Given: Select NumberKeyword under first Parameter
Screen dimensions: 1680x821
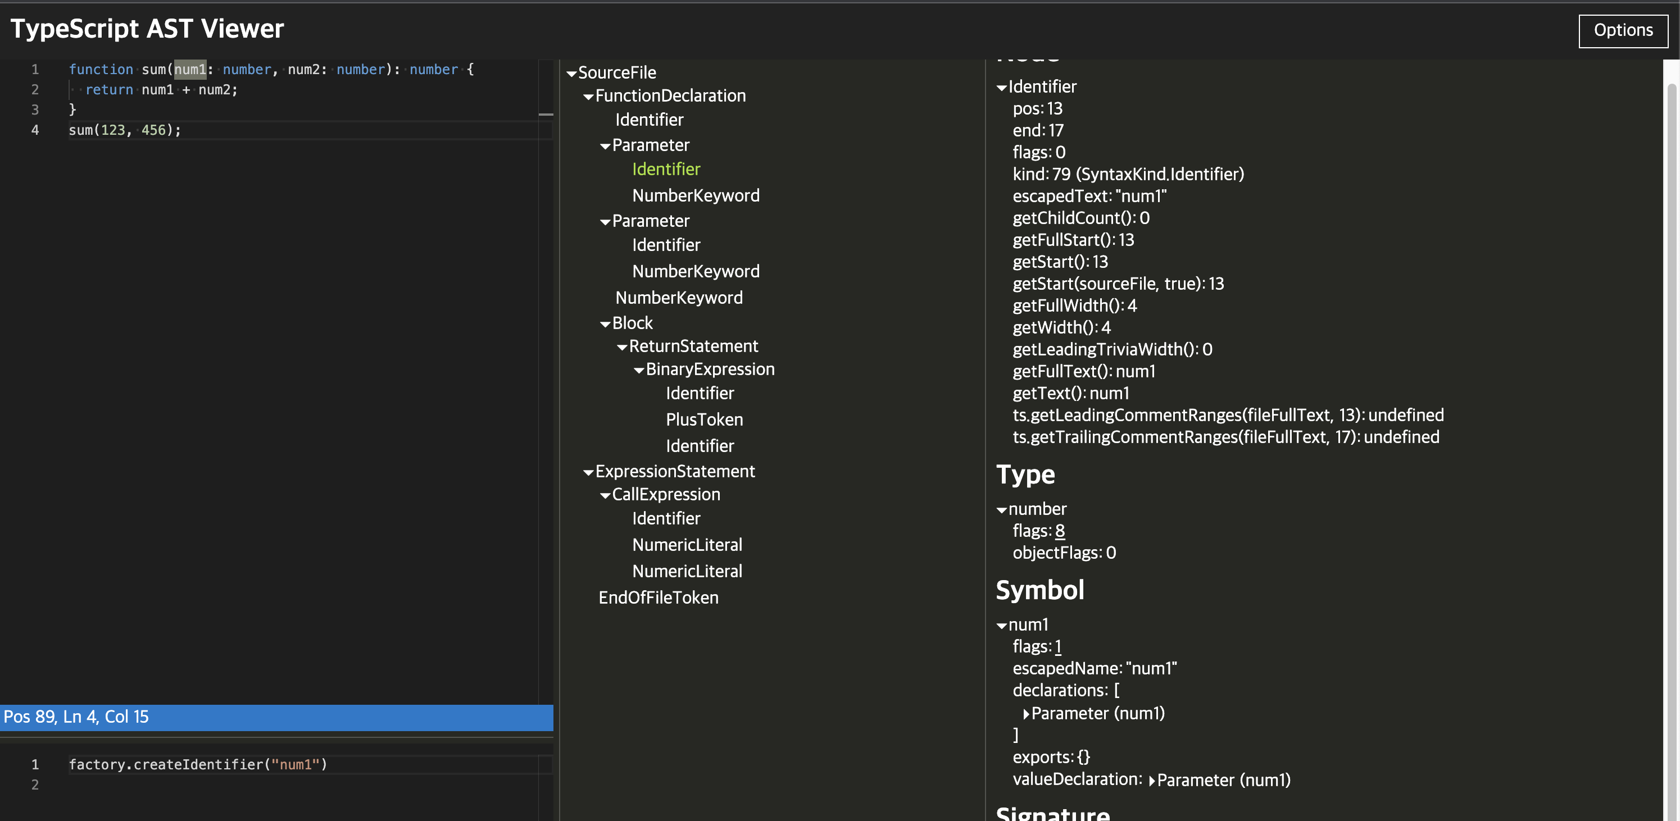Looking at the screenshot, I should [x=695, y=195].
